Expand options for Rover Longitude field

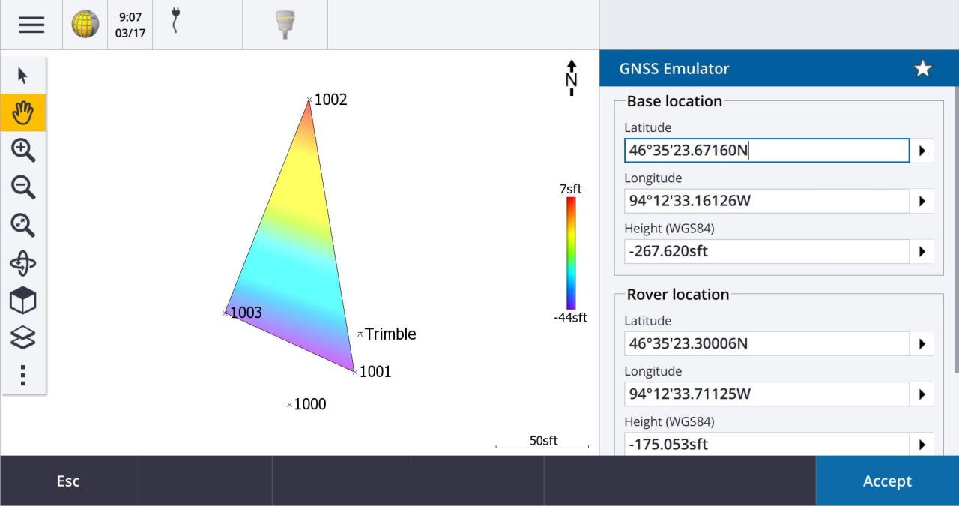(x=922, y=394)
